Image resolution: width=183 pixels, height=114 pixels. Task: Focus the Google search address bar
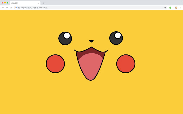(x=90, y=8)
